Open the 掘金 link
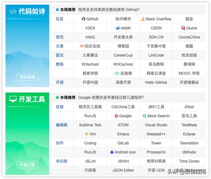 pos(189,19)
